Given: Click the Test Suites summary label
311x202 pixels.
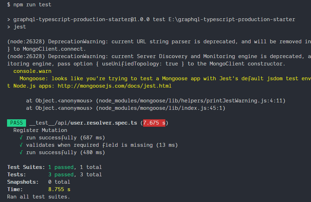Looking at the screenshot, I should (26, 167).
